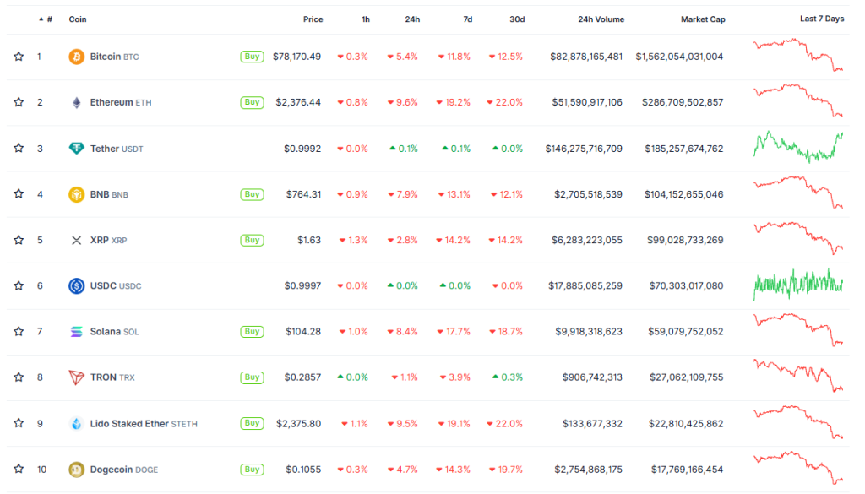Sort by the 7d change column header
865x494 pixels.
pos(467,19)
